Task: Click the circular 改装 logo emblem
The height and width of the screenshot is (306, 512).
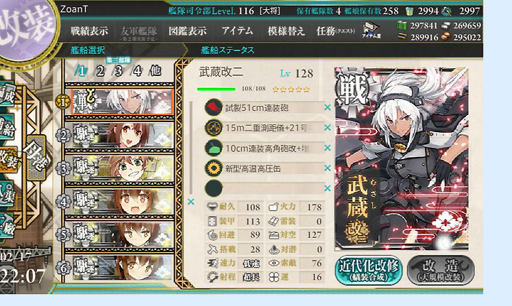Action: (x=28, y=28)
